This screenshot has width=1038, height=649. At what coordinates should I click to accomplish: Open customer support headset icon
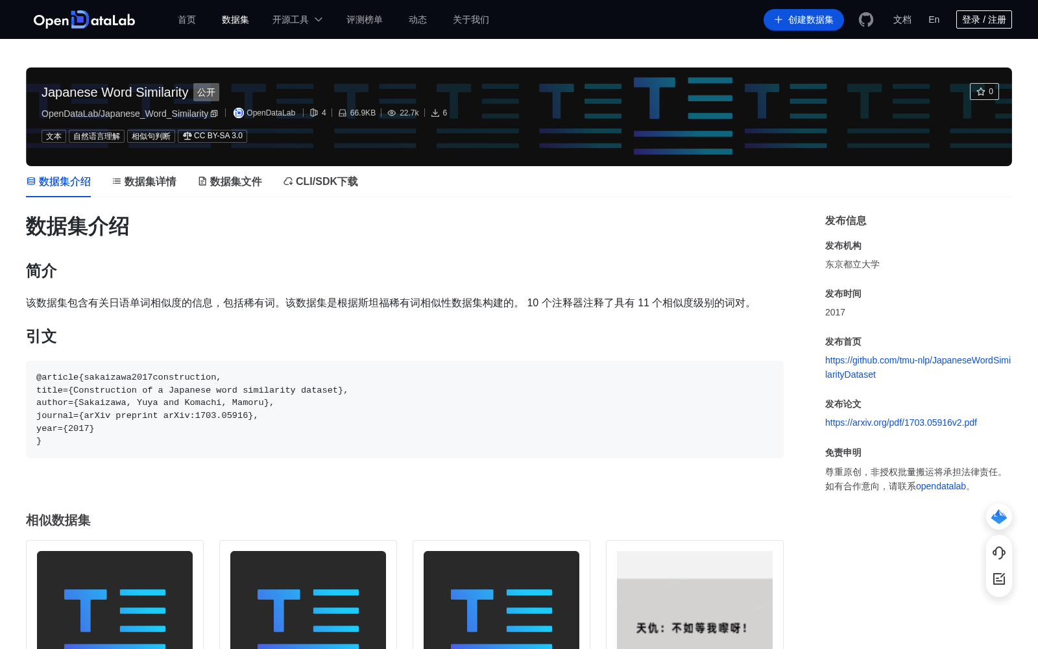[999, 552]
